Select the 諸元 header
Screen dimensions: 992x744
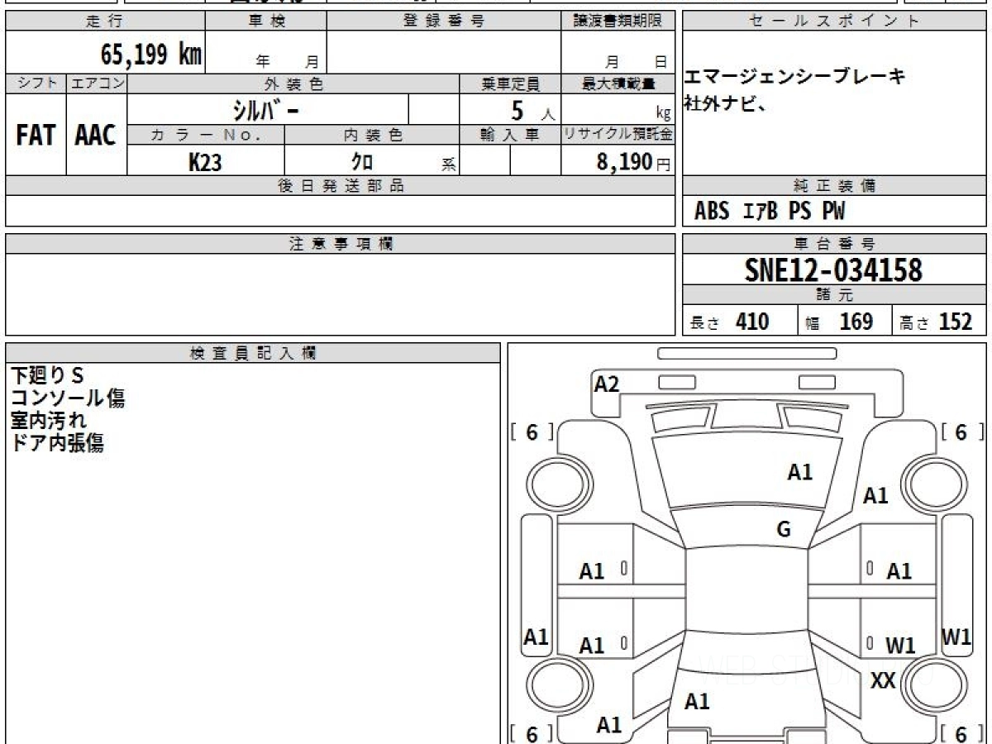[835, 294]
